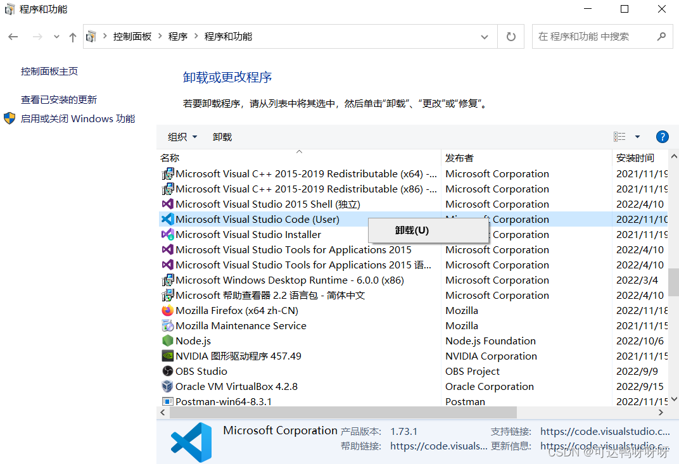Screen dimensions: 679x464
Task: Click icon of Microsoft 帮助查看器 2.2 语言包
Action: tap(168, 295)
